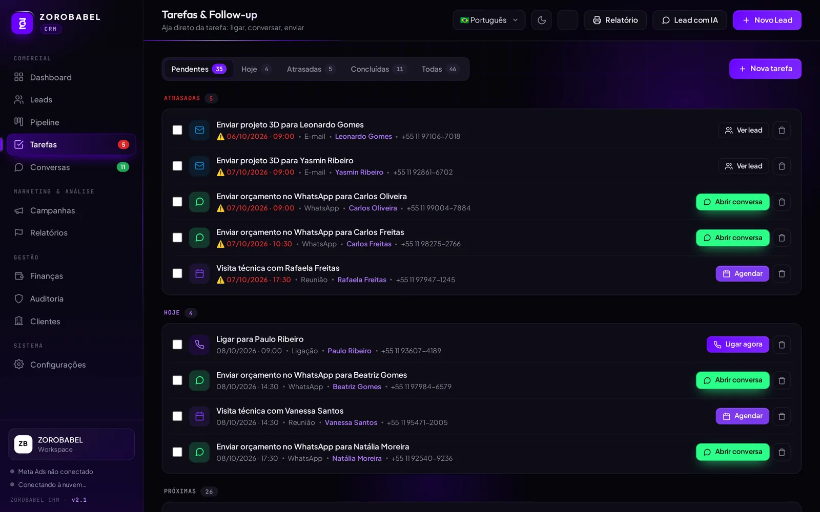820x512 pixels.
Task: Tick checkbox for Natália Moreira orçamento task
Action: pyautogui.click(x=177, y=452)
